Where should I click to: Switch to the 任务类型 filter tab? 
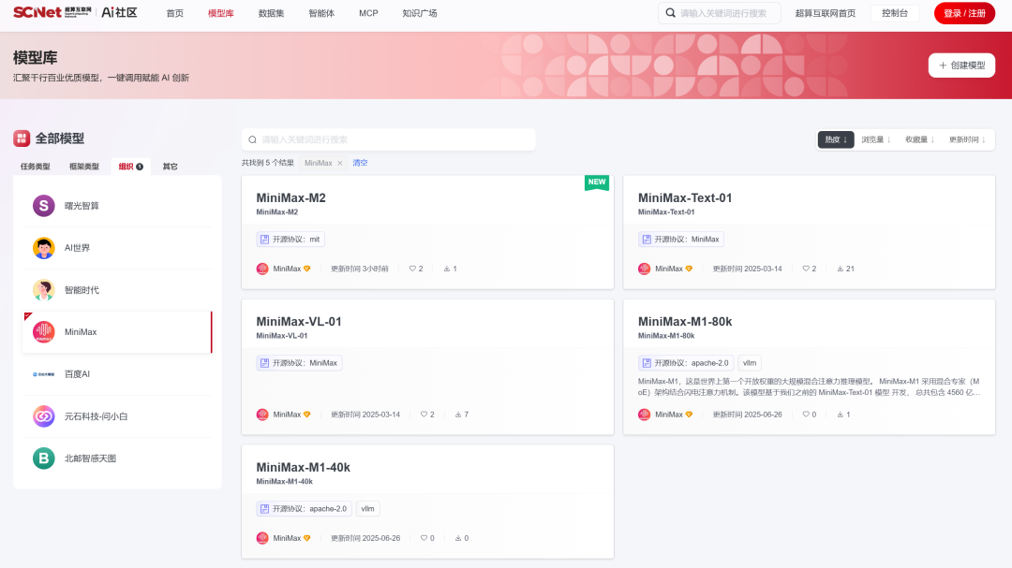click(x=36, y=167)
